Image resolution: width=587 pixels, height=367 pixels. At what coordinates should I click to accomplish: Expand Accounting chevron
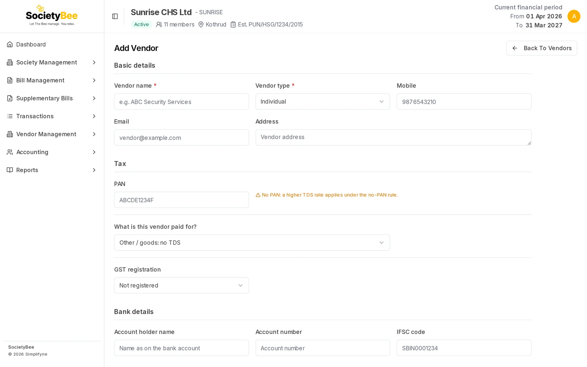94,152
